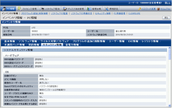Click the マニュアル book icon

click(158, 9)
